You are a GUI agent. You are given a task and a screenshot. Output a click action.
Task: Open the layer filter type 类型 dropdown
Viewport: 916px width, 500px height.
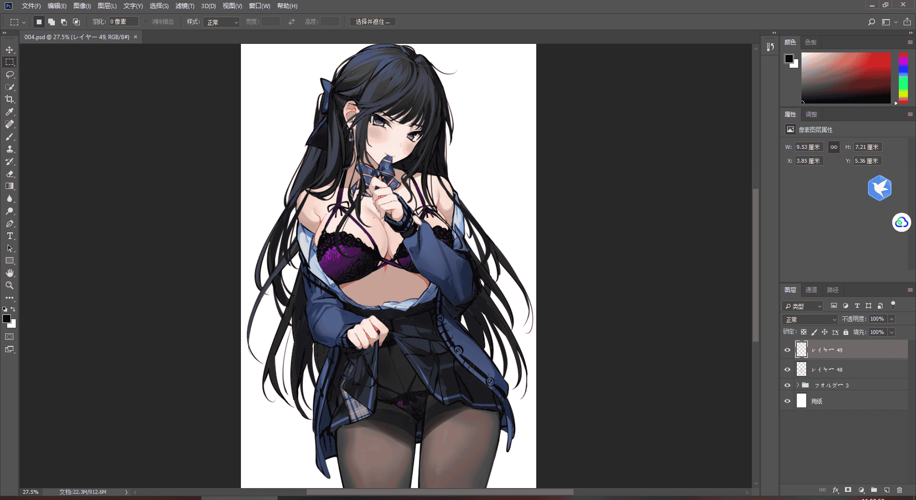[803, 306]
